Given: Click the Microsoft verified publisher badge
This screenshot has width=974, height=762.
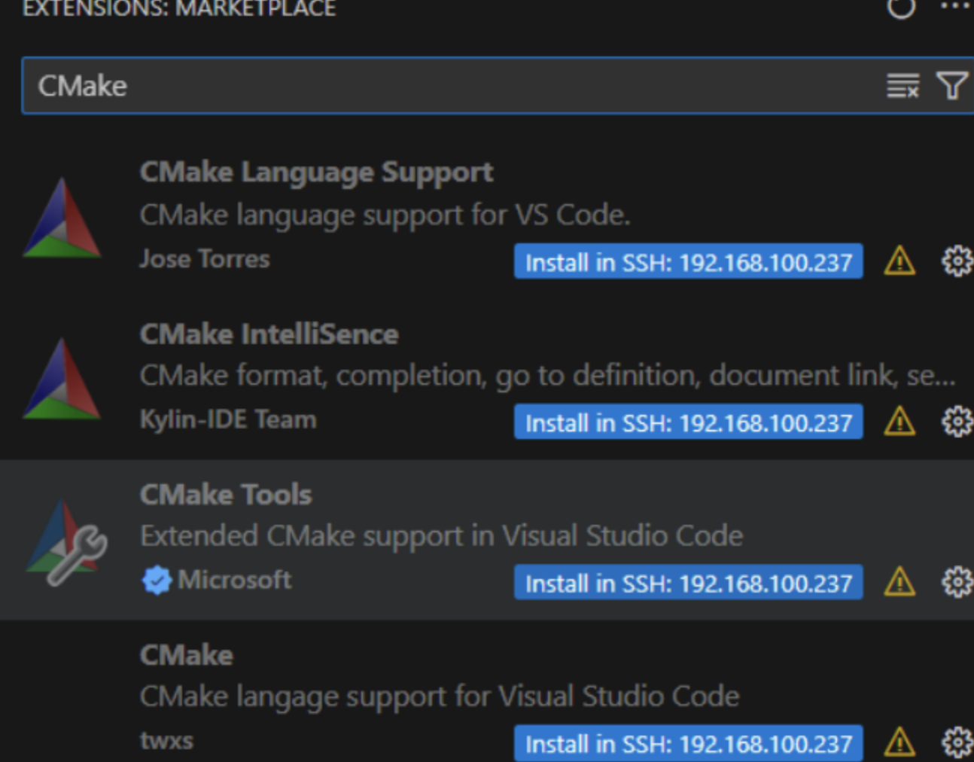Looking at the screenshot, I should click(157, 580).
